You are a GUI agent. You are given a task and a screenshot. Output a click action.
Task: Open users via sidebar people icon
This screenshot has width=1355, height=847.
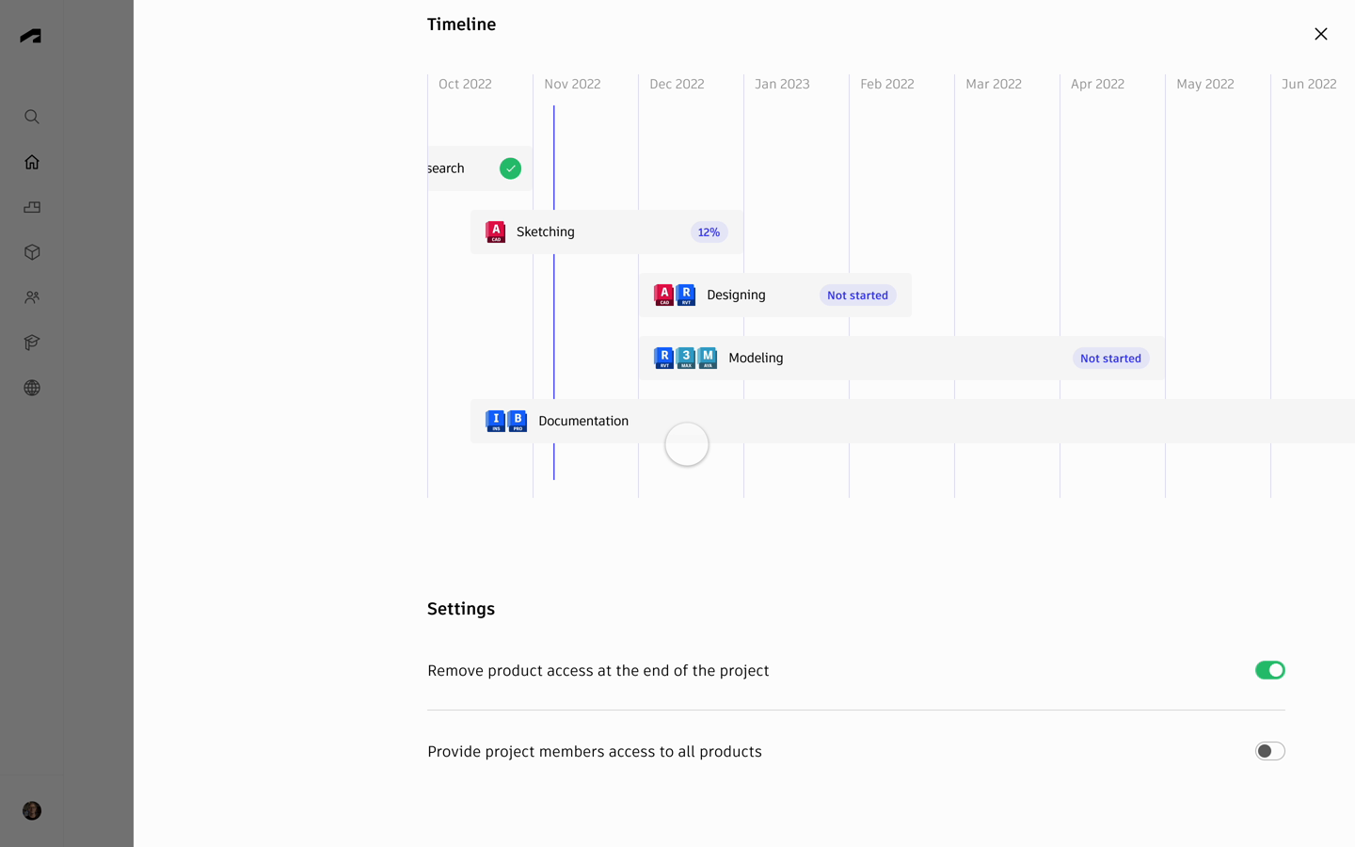pos(32,297)
